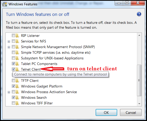Click the scroll down arrow of list

click(x=139, y=104)
